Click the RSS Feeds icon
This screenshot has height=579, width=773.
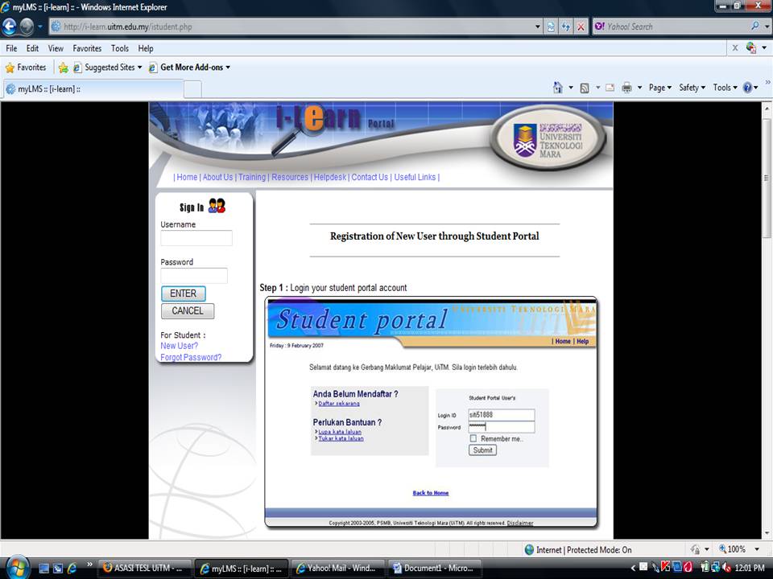[x=585, y=88]
